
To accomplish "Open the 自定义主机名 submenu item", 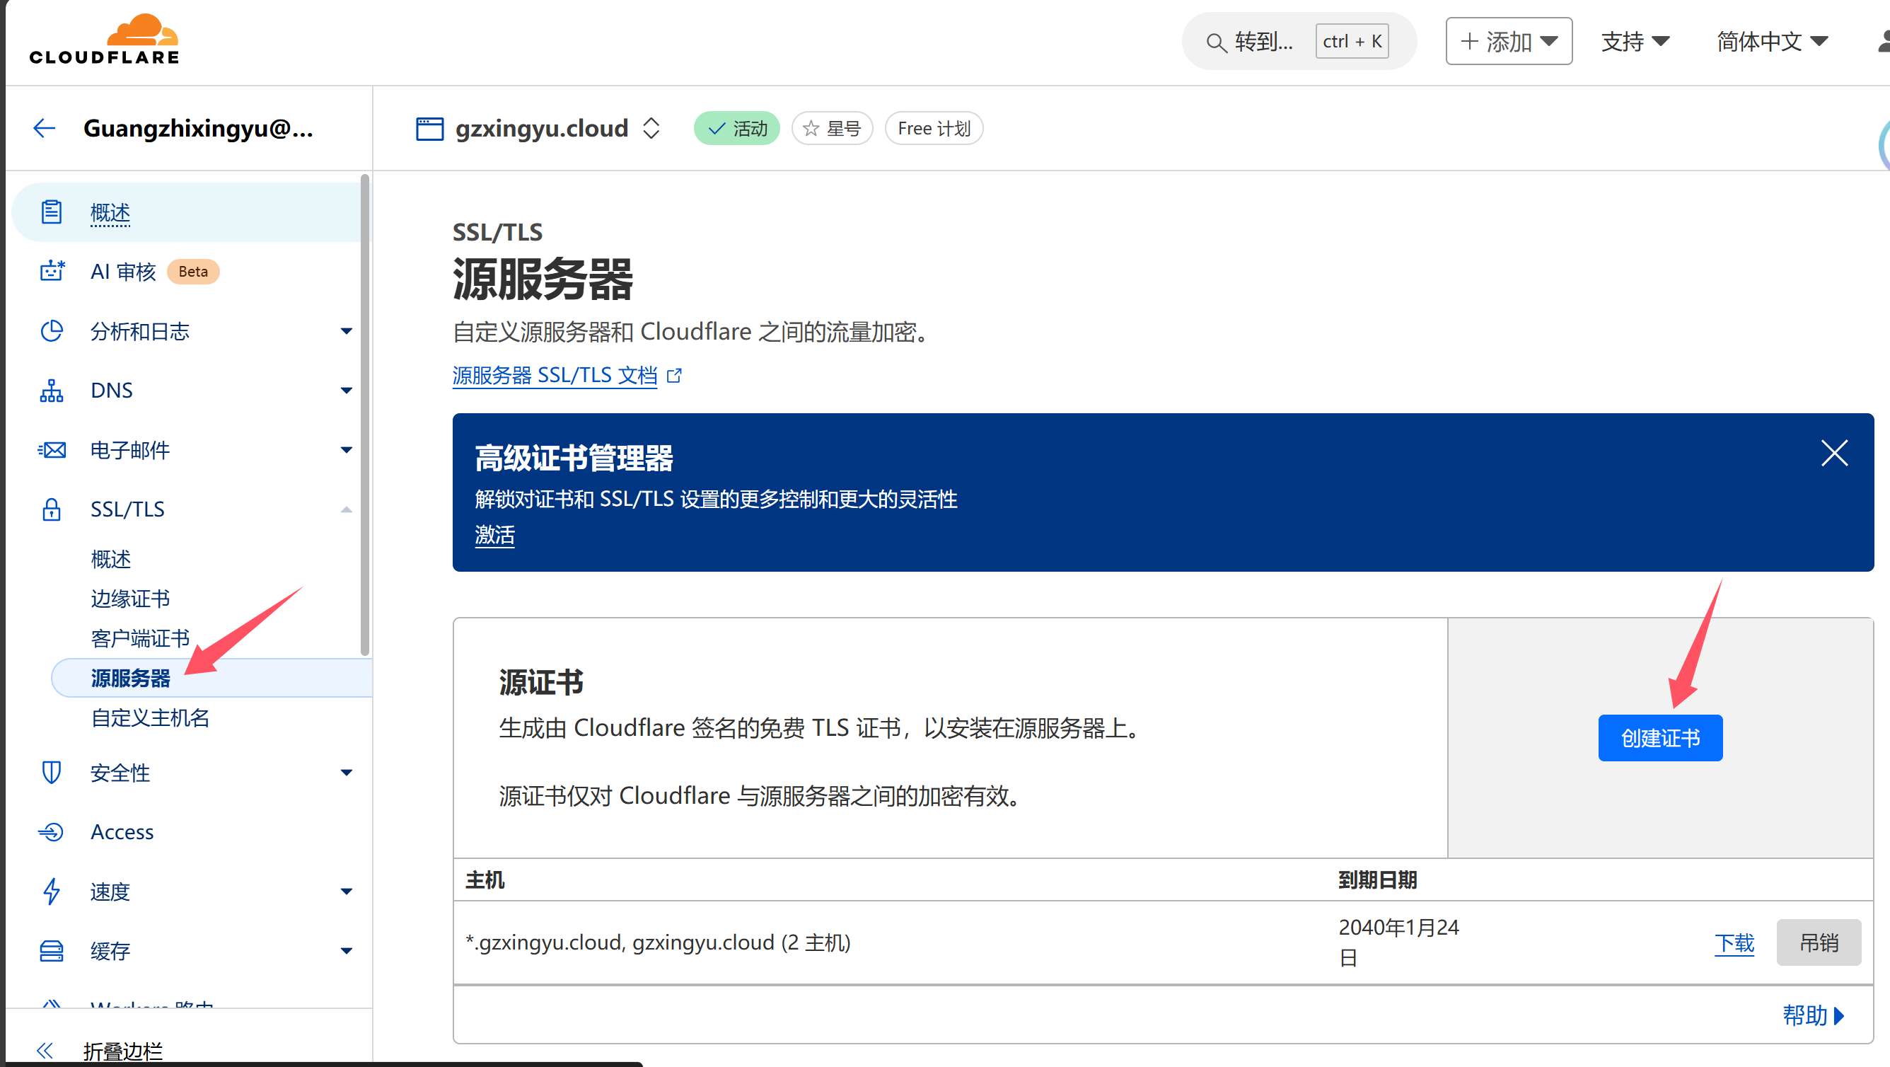I will pyautogui.click(x=151, y=717).
